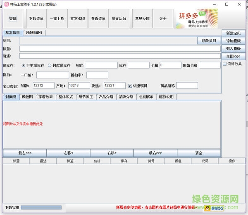Viewport: 248px width, 215px height.
Task: Click the 价格 table column header
Action: tap(97, 161)
